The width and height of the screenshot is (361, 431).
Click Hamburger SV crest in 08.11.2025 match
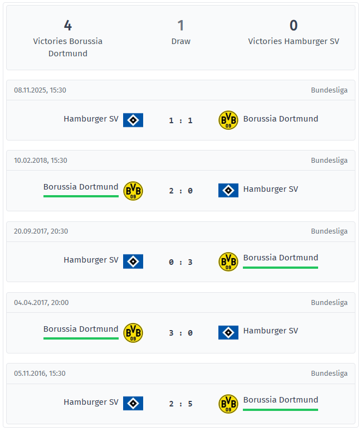tap(133, 120)
